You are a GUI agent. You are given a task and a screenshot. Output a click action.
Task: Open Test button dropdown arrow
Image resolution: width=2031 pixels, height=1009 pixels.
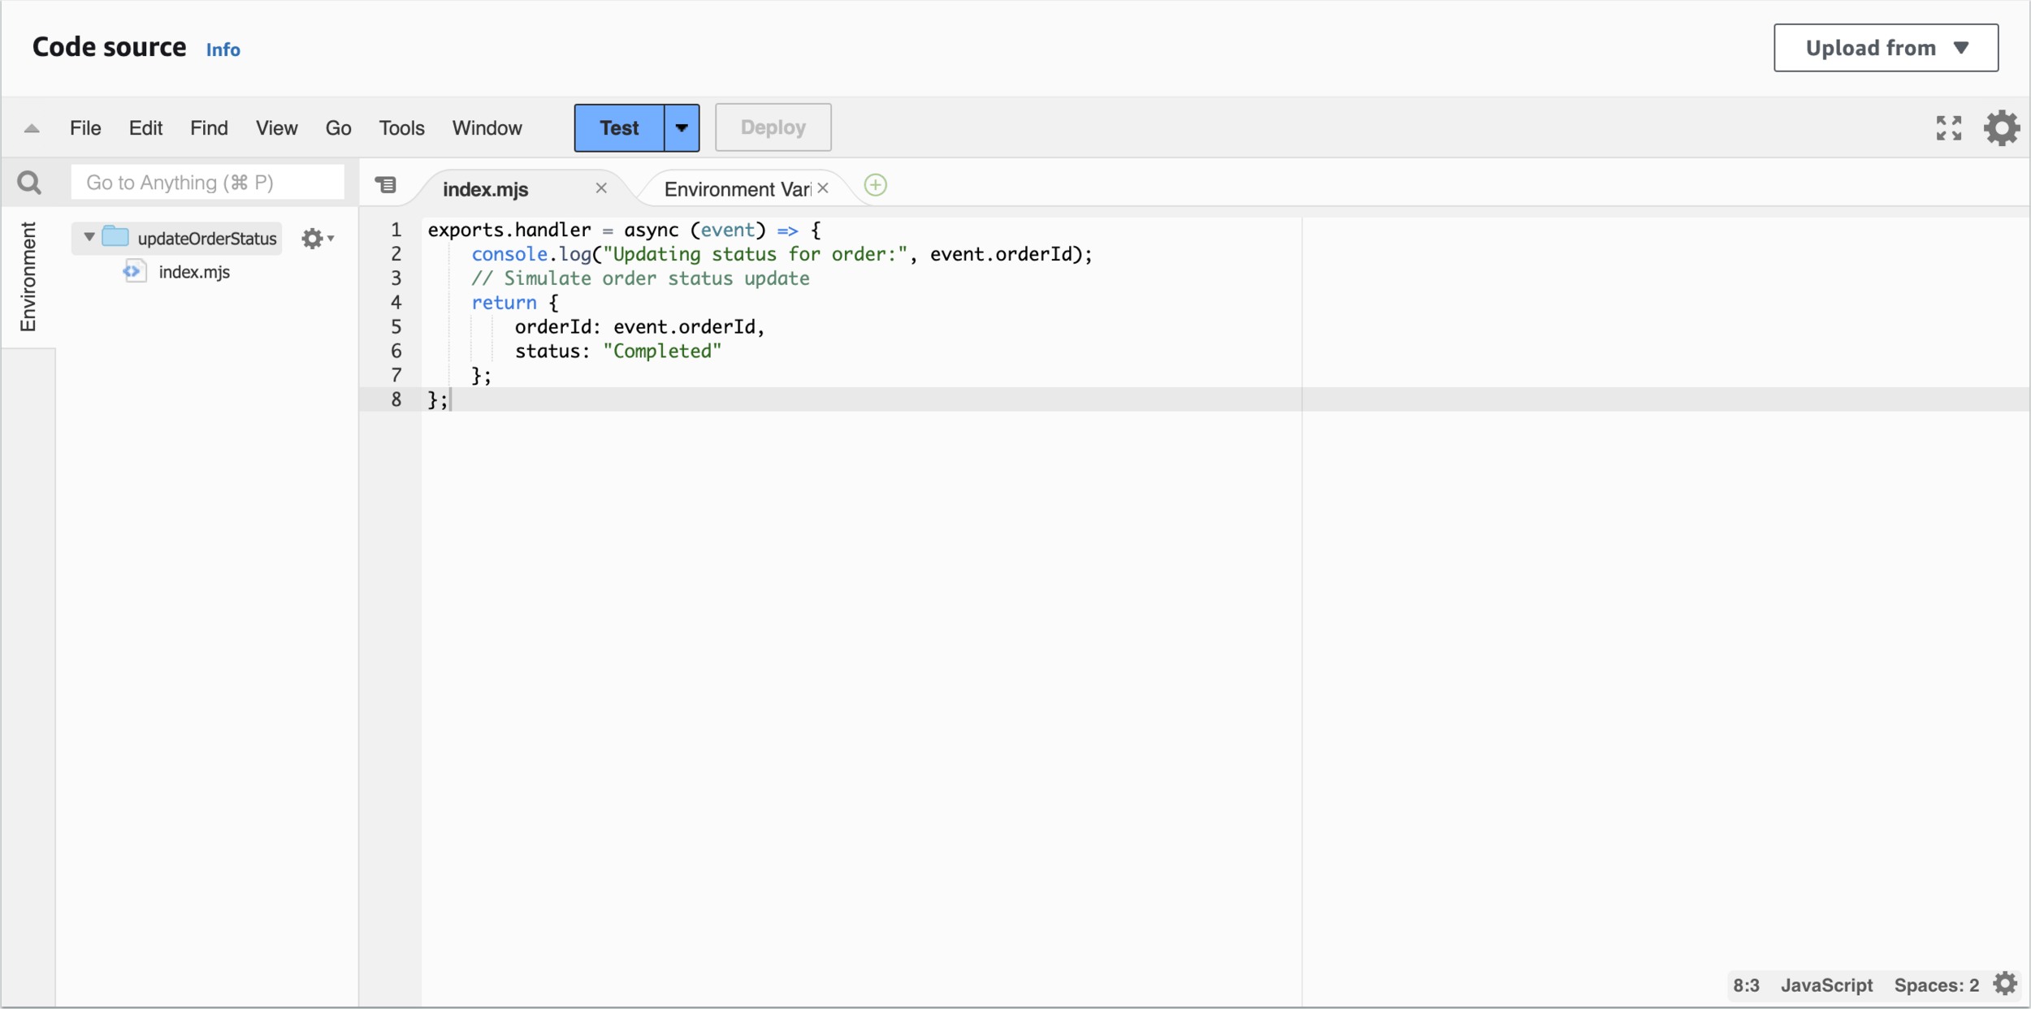(x=682, y=128)
